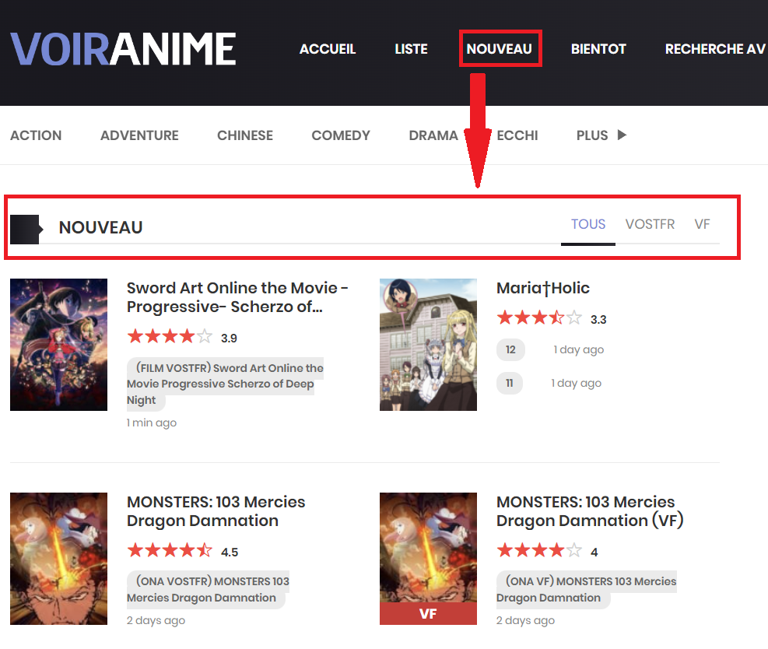This screenshot has height=649, width=768.
Task: Click the highlighted NOUVEAU menu item
Action: pyautogui.click(x=500, y=48)
